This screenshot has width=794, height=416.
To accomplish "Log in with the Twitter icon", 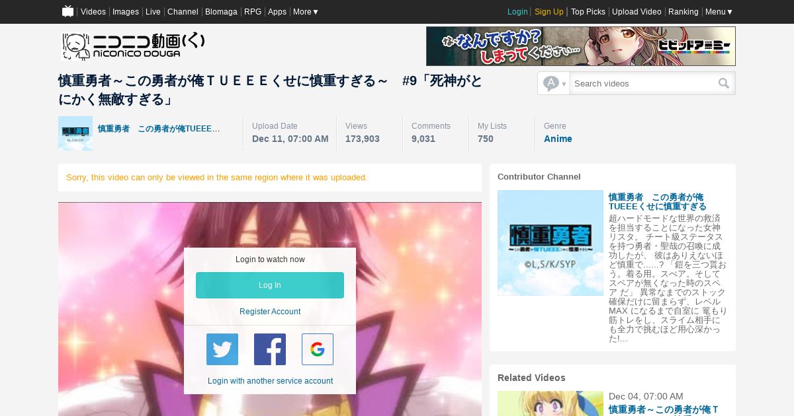I will coord(222,349).
